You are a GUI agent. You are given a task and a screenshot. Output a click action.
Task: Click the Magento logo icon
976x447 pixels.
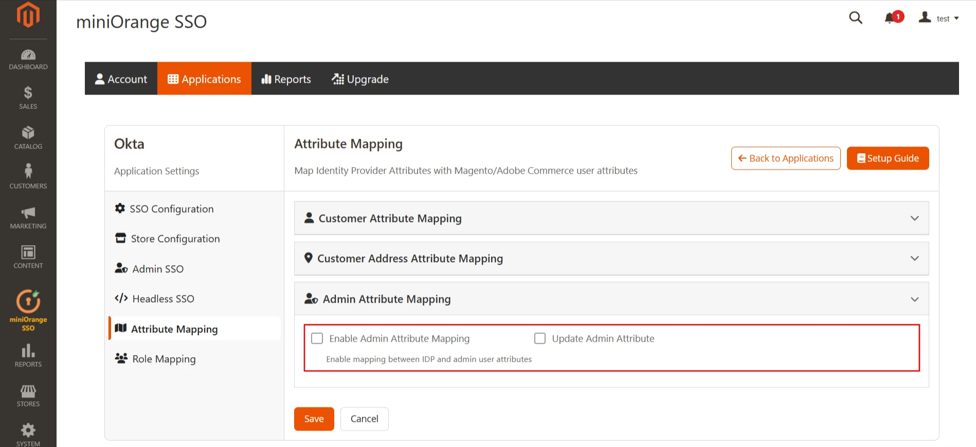(28, 15)
